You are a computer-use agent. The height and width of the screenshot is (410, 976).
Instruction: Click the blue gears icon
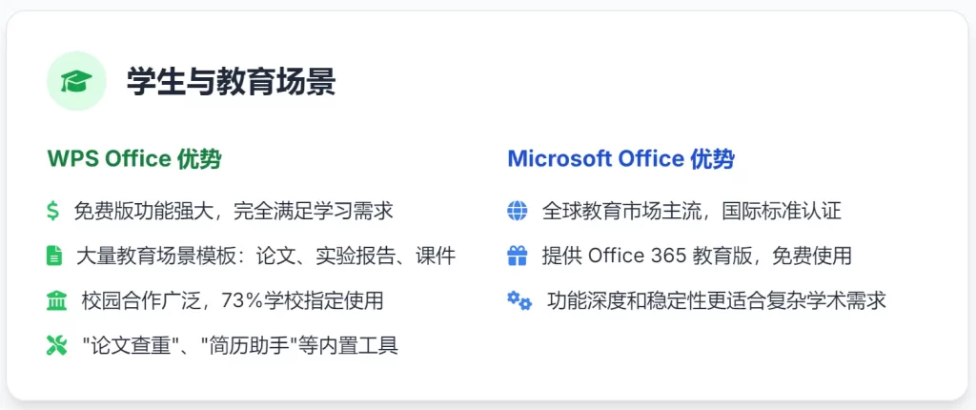(x=519, y=300)
